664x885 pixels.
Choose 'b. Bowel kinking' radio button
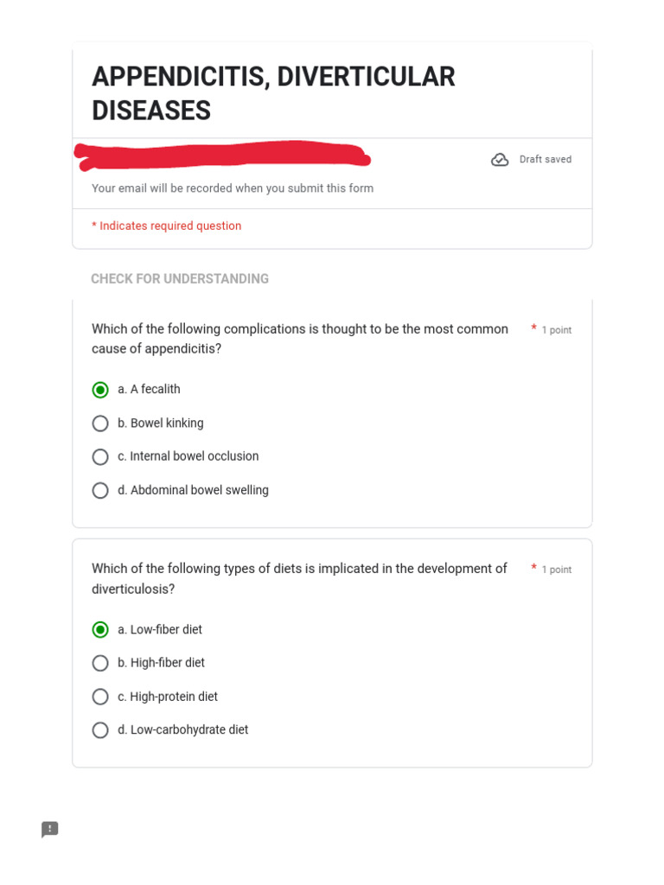pyautogui.click(x=100, y=423)
